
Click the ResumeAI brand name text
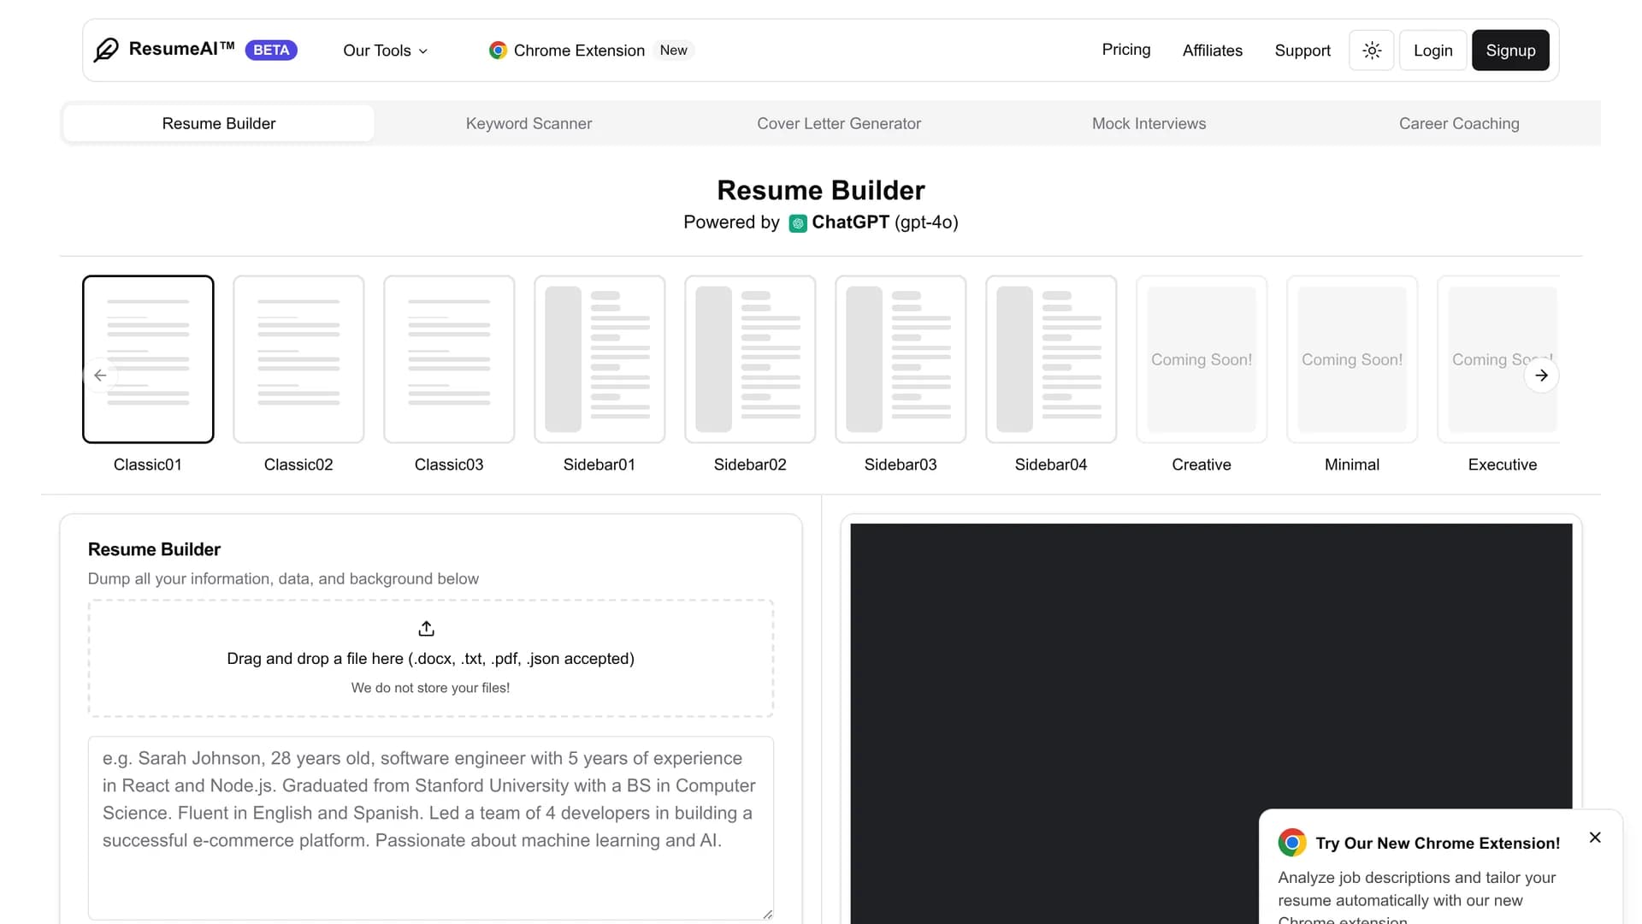(x=181, y=49)
